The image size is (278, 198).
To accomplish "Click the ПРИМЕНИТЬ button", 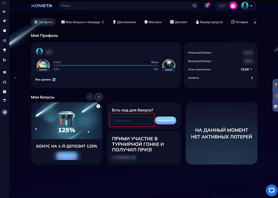I will (165, 120).
